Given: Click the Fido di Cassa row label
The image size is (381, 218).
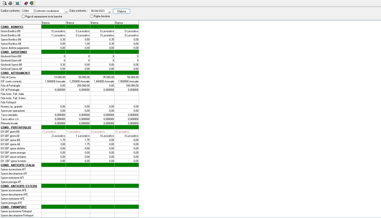Looking at the screenshot, I should point(8,77).
